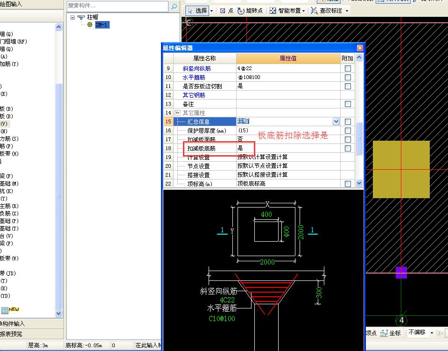448x351 pixels.
Task: Click the 斜竖向纵筋 property link
Action: pos(196,68)
